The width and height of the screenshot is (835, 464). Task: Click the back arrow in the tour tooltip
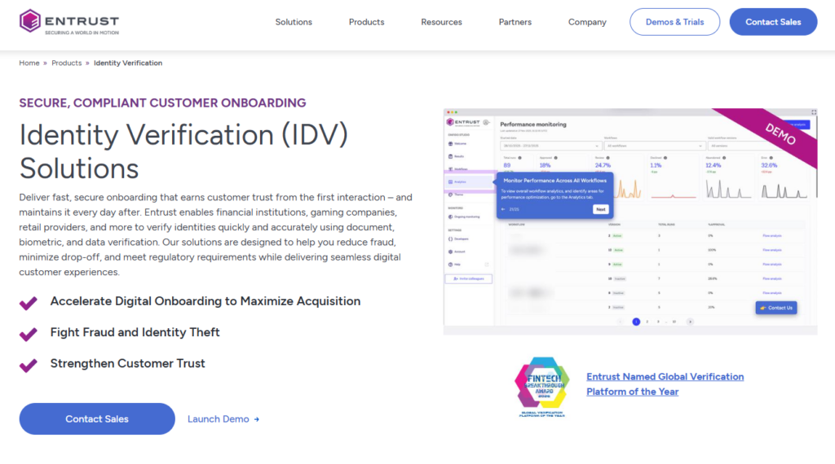click(503, 209)
